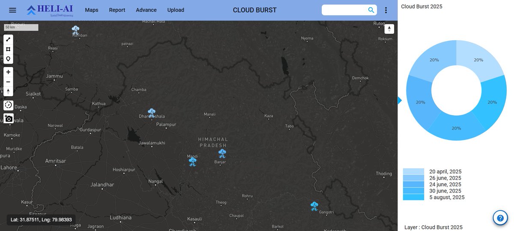Click the Lat/Lng coordinate readout

(42, 220)
